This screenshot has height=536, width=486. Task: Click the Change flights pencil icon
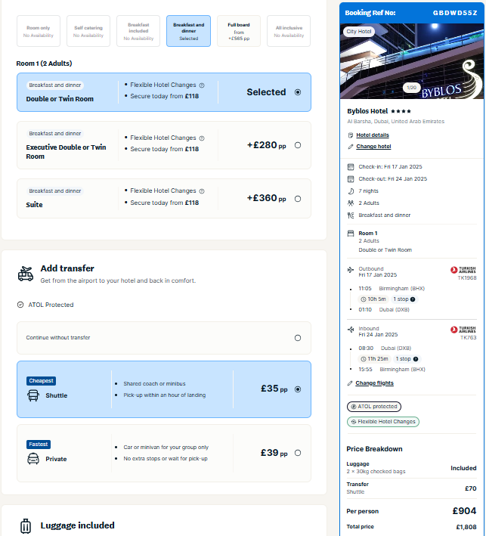(x=350, y=383)
